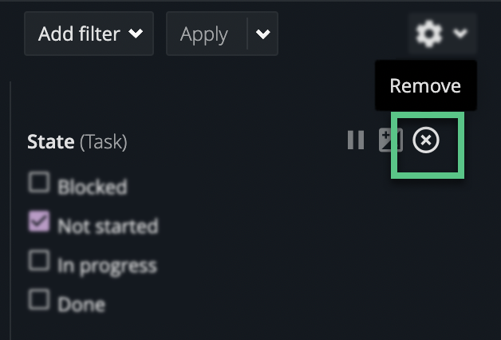The width and height of the screenshot is (501, 340).
Task: Uncheck the Not started checkbox
Action: pyautogui.click(x=38, y=221)
